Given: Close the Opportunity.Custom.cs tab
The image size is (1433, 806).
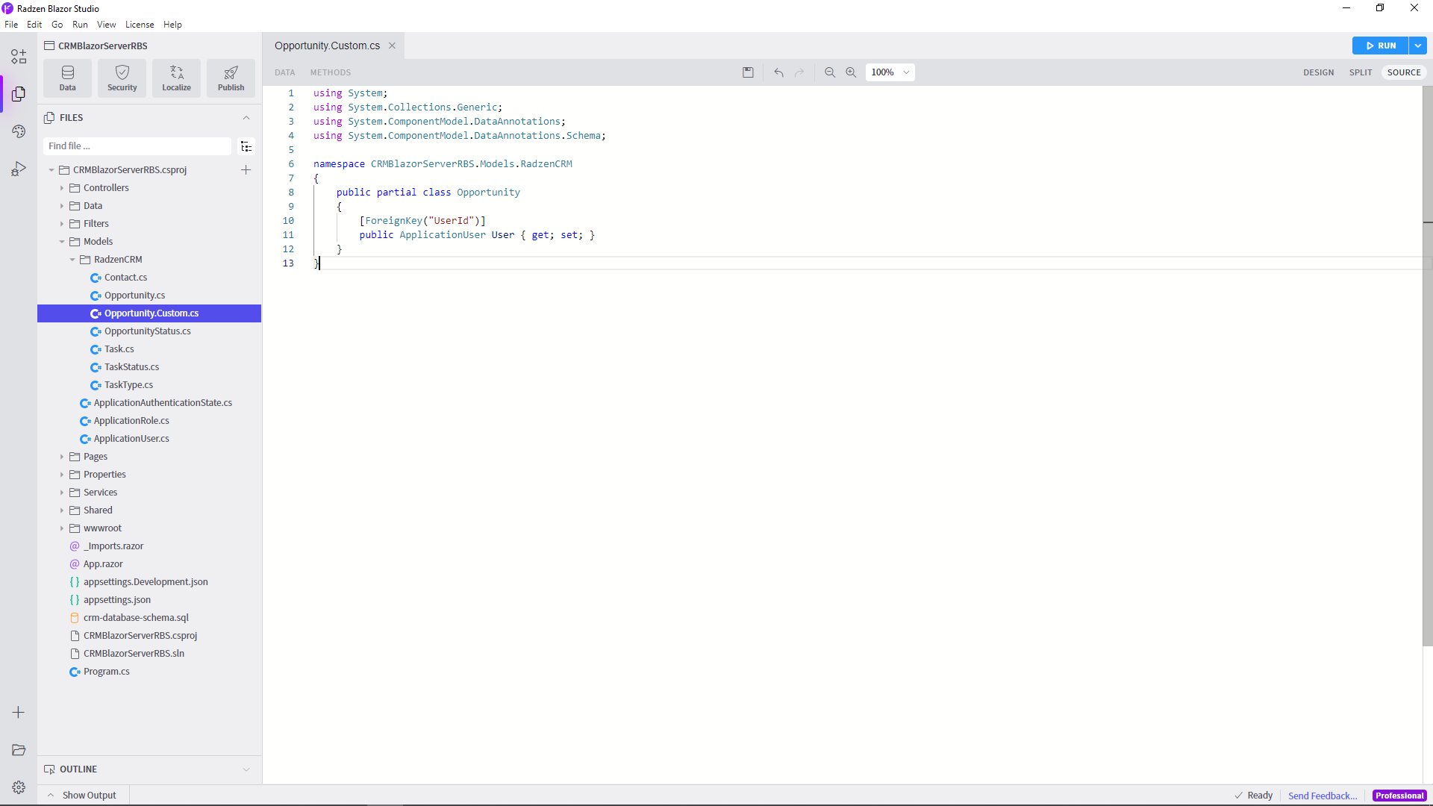Looking at the screenshot, I should (x=392, y=46).
